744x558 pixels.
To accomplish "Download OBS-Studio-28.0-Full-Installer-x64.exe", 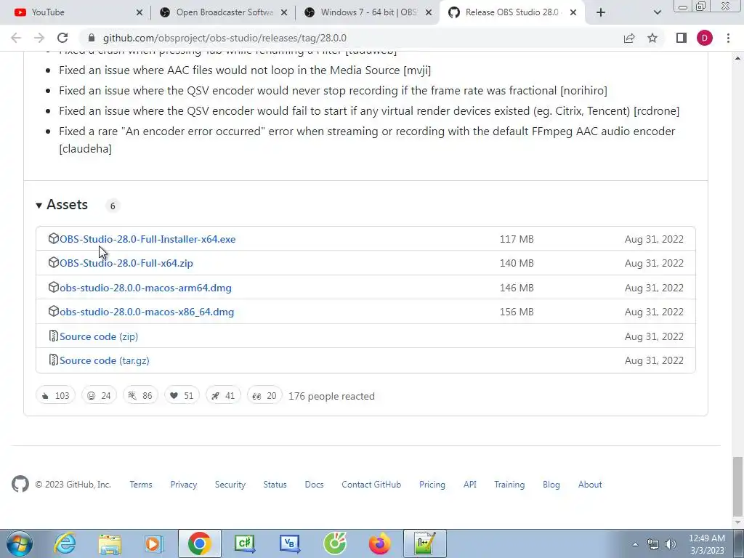I will click(147, 239).
